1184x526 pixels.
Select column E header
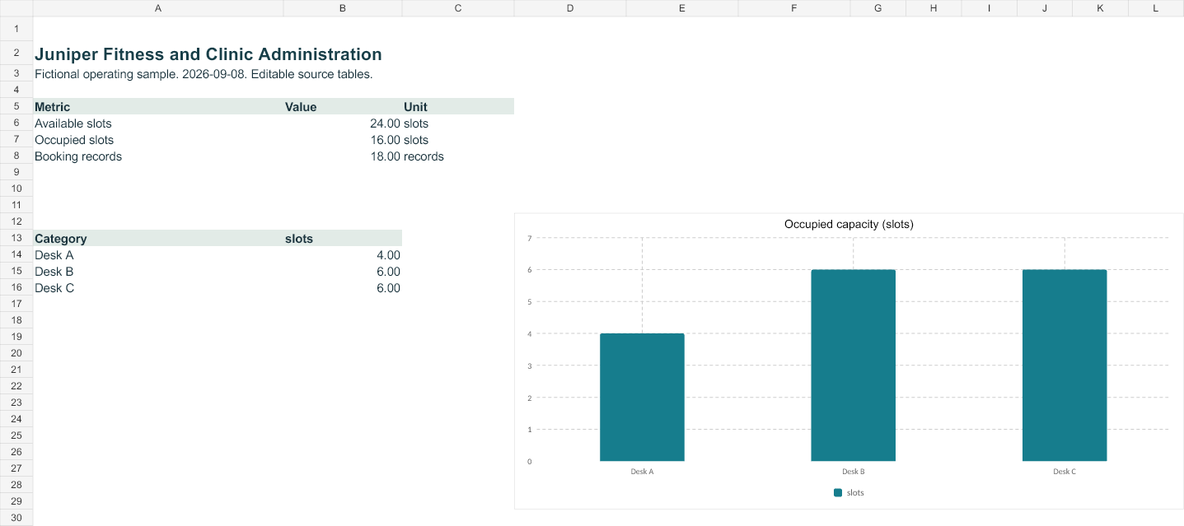point(682,8)
